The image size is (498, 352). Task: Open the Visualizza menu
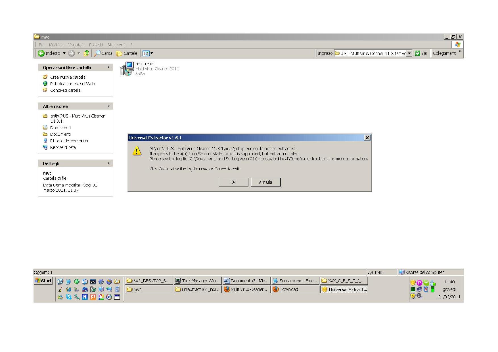76,45
